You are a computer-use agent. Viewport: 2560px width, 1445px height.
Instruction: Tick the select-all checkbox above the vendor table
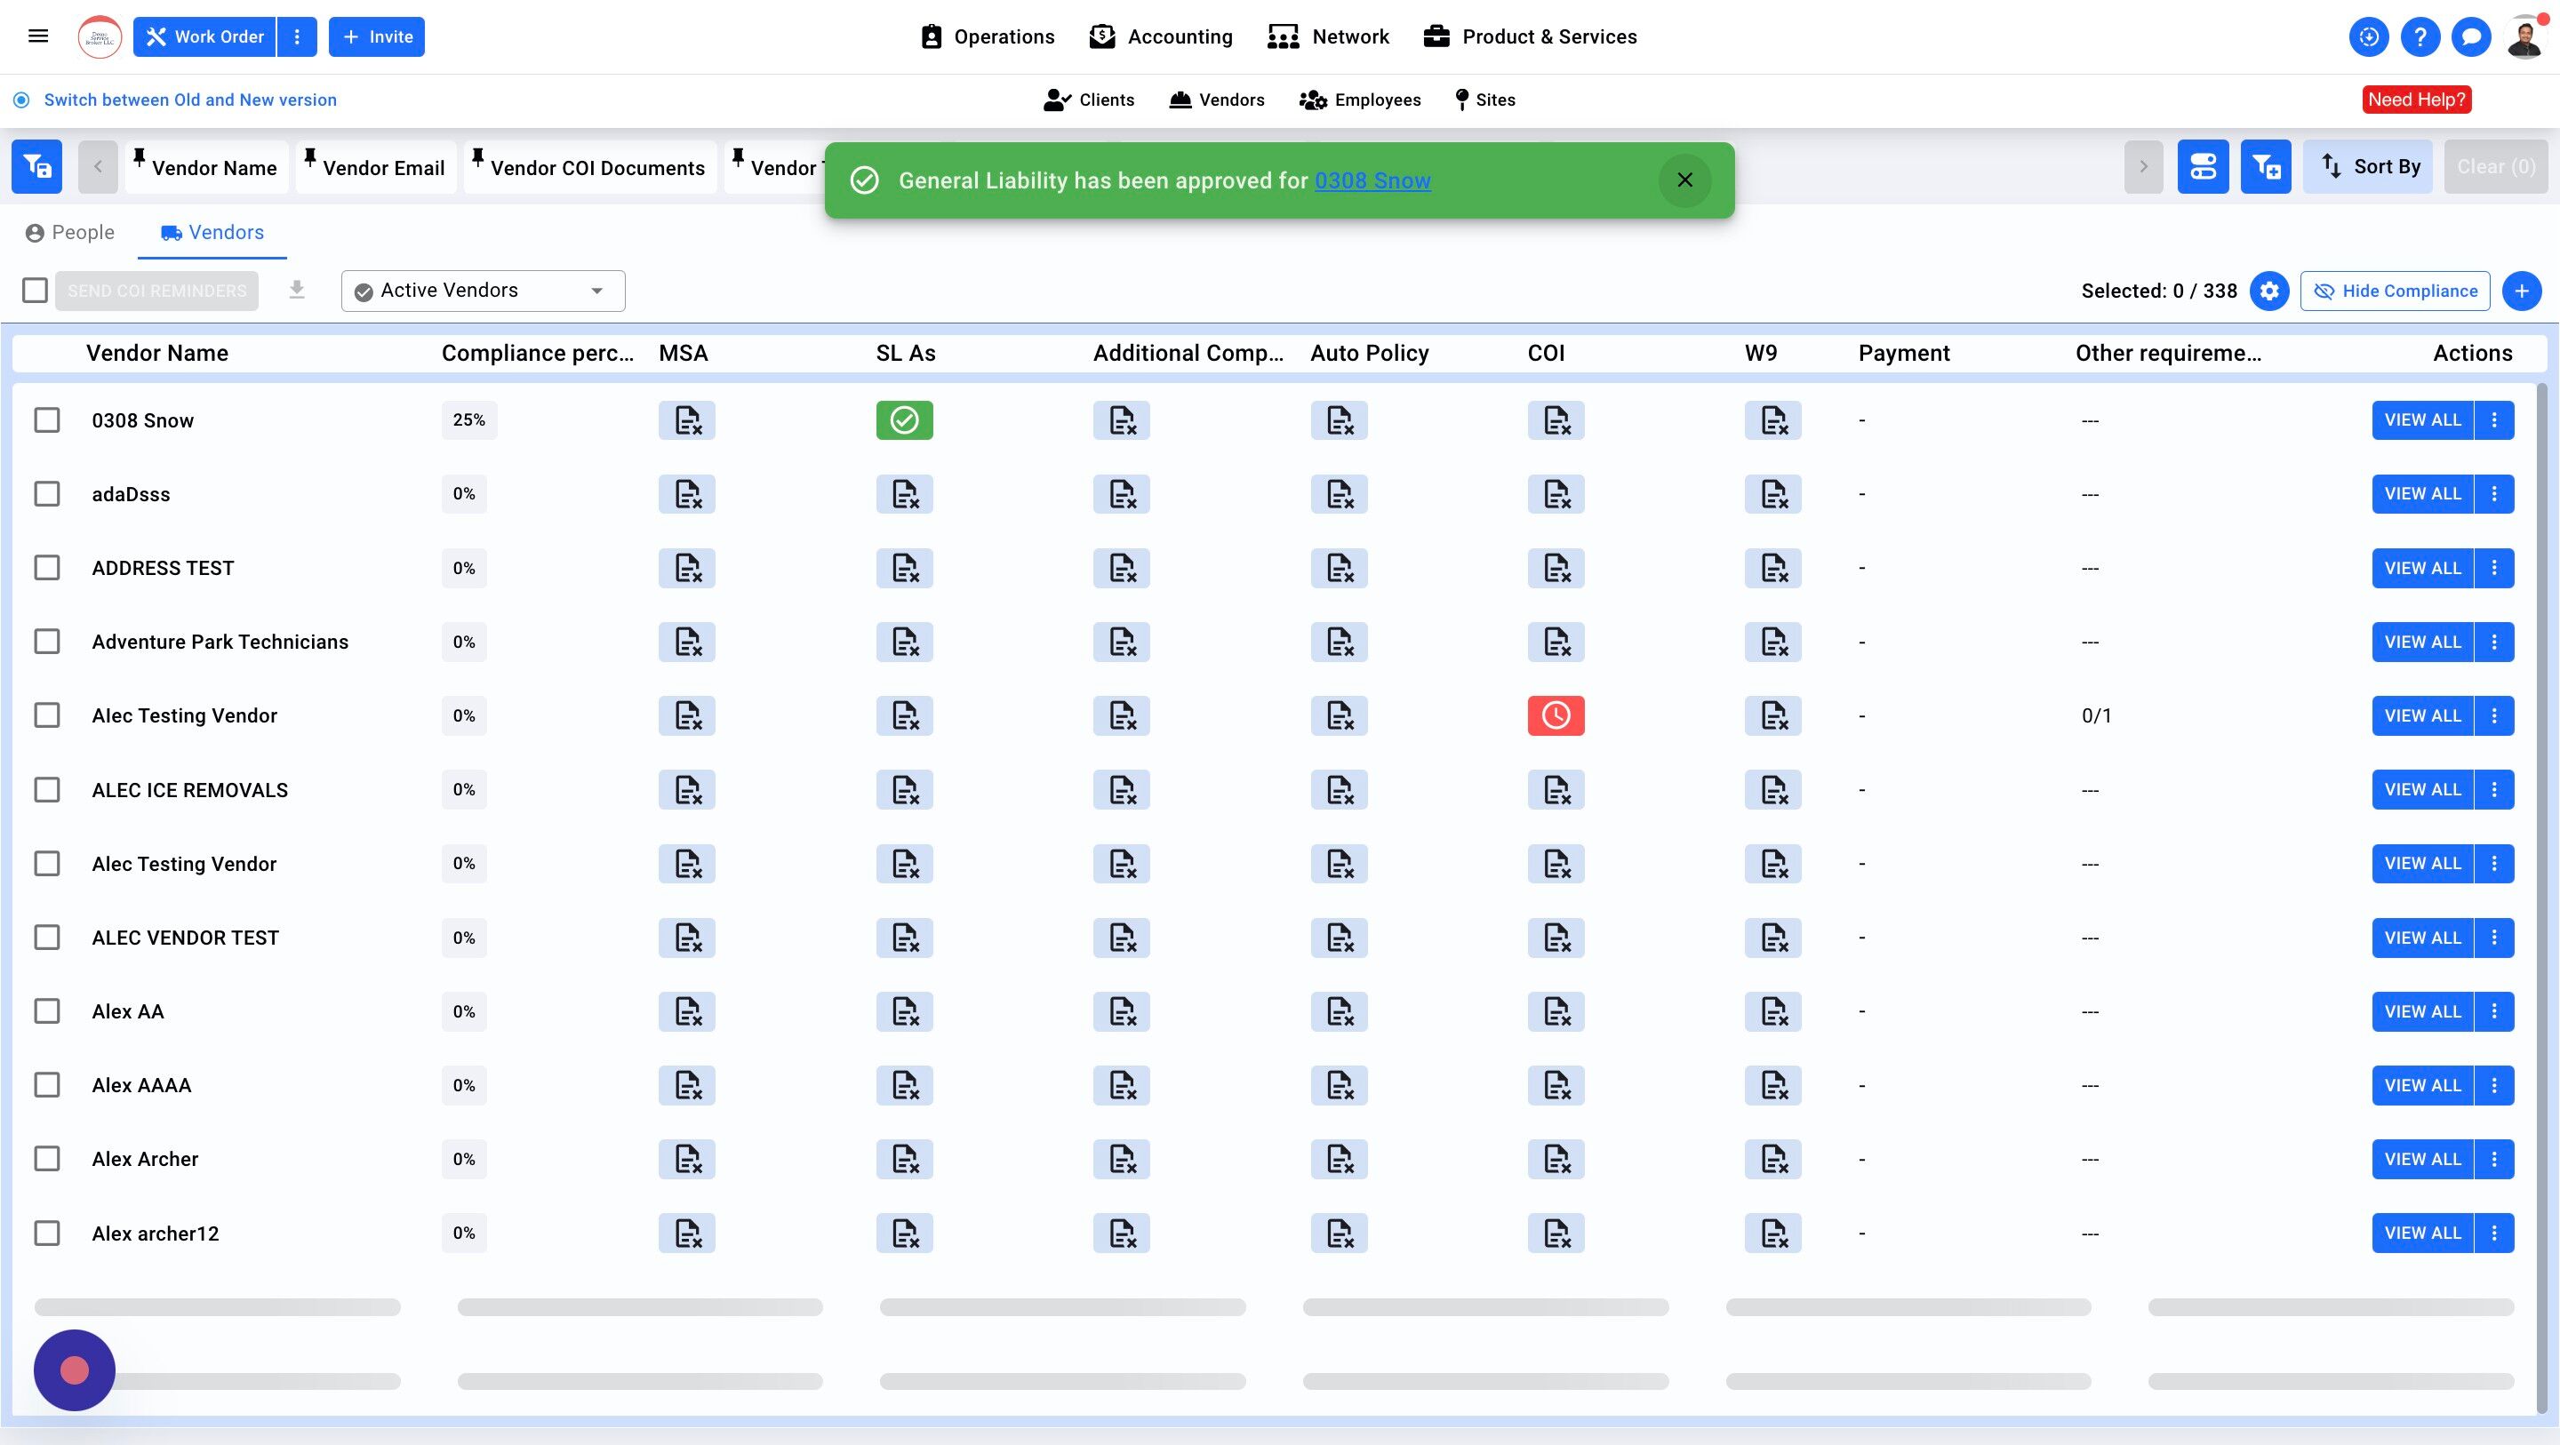coord(35,291)
